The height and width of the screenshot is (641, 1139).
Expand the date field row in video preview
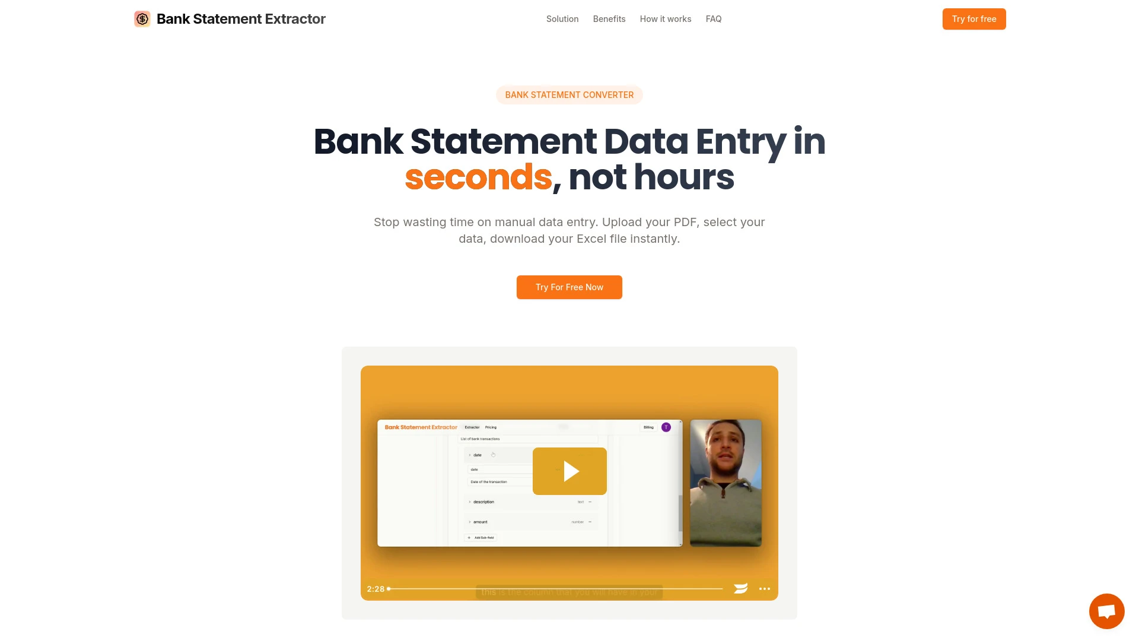pos(469,455)
